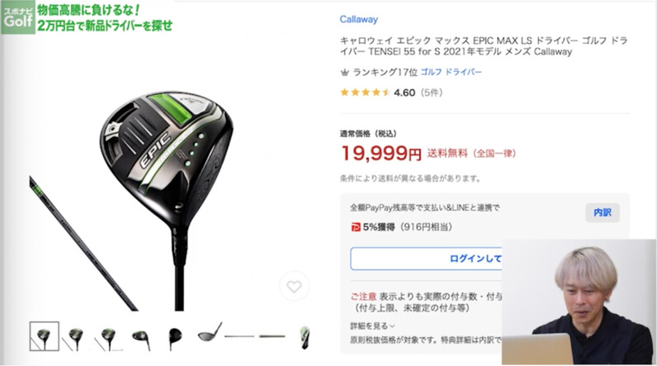Select the third driver thumbnail
This screenshot has height=366, width=657.
click(x=107, y=337)
